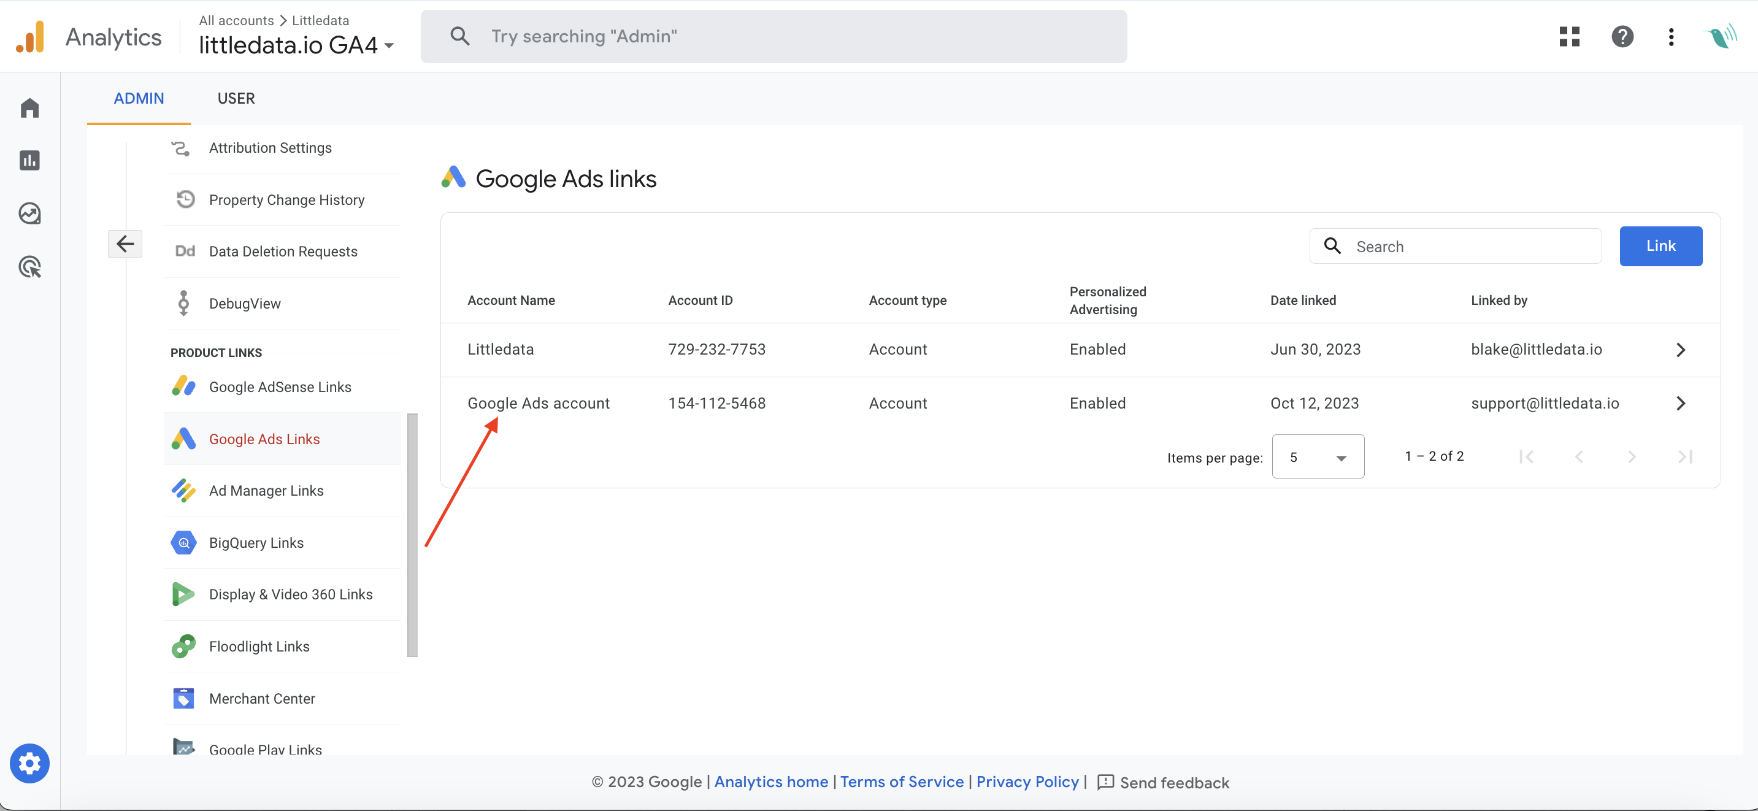The width and height of the screenshot is (1758, 811).
Task: Click the BigQuery Links hexagon icon
Action: pyautogui.click(x=183, y=542)
